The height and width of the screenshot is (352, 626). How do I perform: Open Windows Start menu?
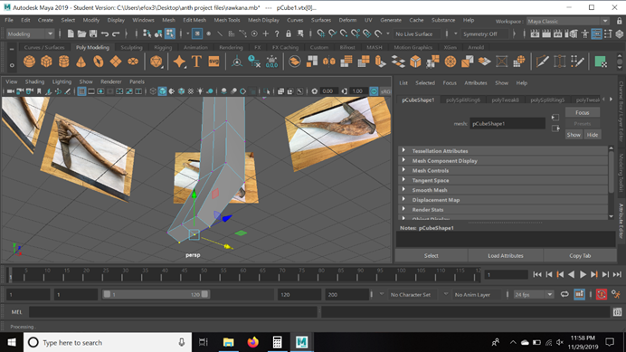click(12, 342)
